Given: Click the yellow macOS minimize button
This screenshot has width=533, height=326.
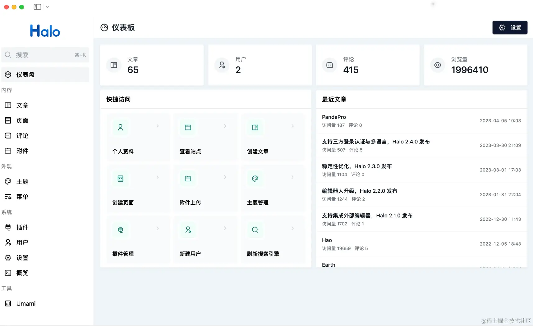Looking at the screenshot, I should click(x=14, y=7).
